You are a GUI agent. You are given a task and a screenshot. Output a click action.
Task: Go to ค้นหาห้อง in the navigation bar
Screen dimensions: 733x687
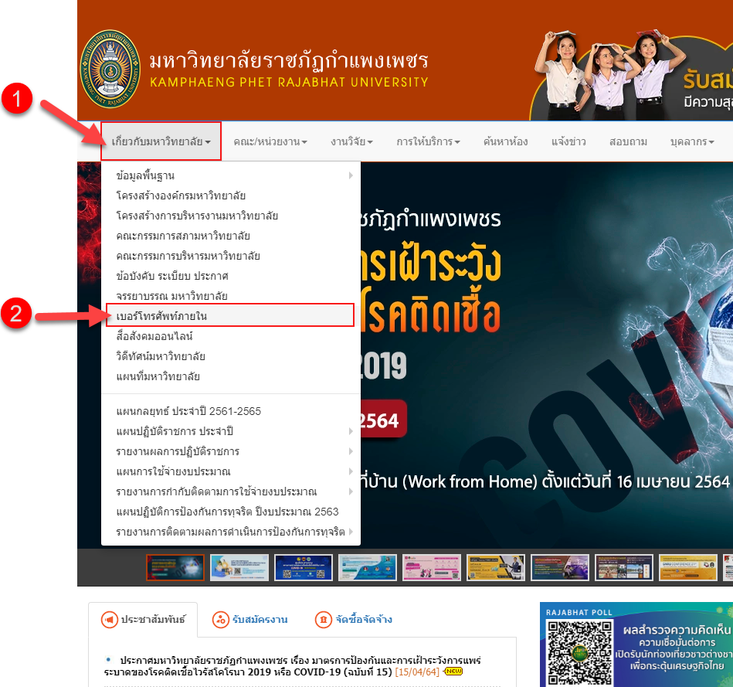(505, 141)
